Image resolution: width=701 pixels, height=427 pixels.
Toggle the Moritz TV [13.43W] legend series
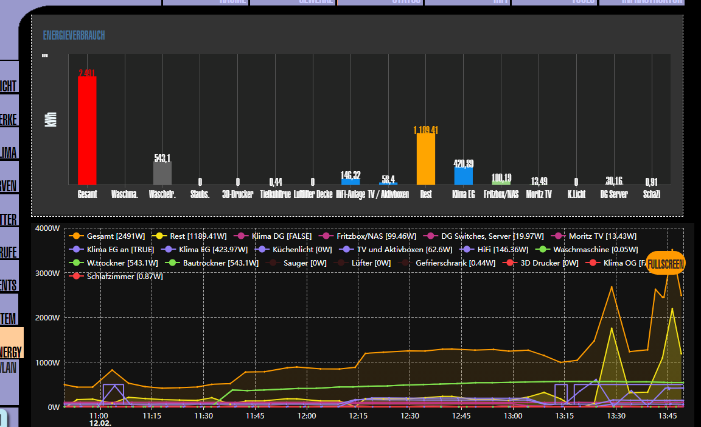594,236
